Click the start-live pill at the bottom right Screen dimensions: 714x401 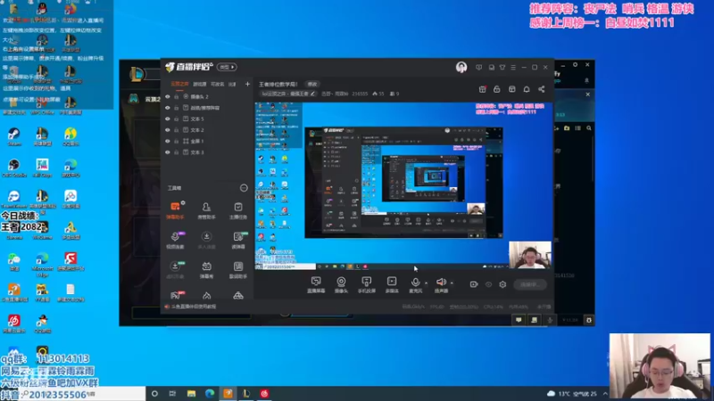coord(529,284)
